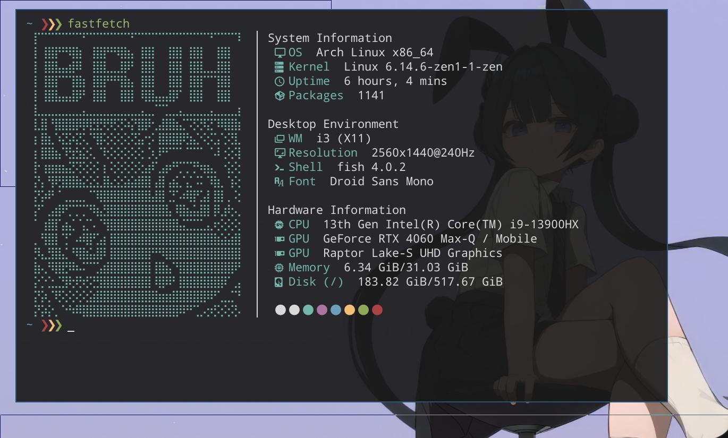Image resolution: width=728 pixels, height=438 pixels.
Task: Click the teal color dot
Action: coord(308,310)
